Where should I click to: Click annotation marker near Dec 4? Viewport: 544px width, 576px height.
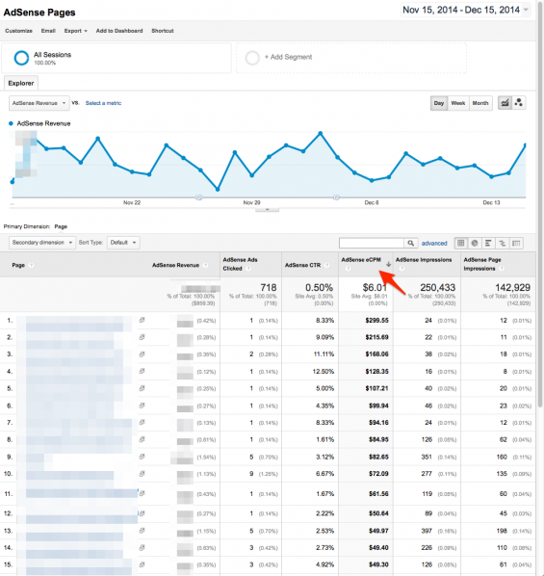coord(336,197)
